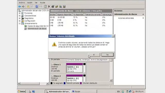Sort by Espacio disponible column header

[x=64, y=14]
